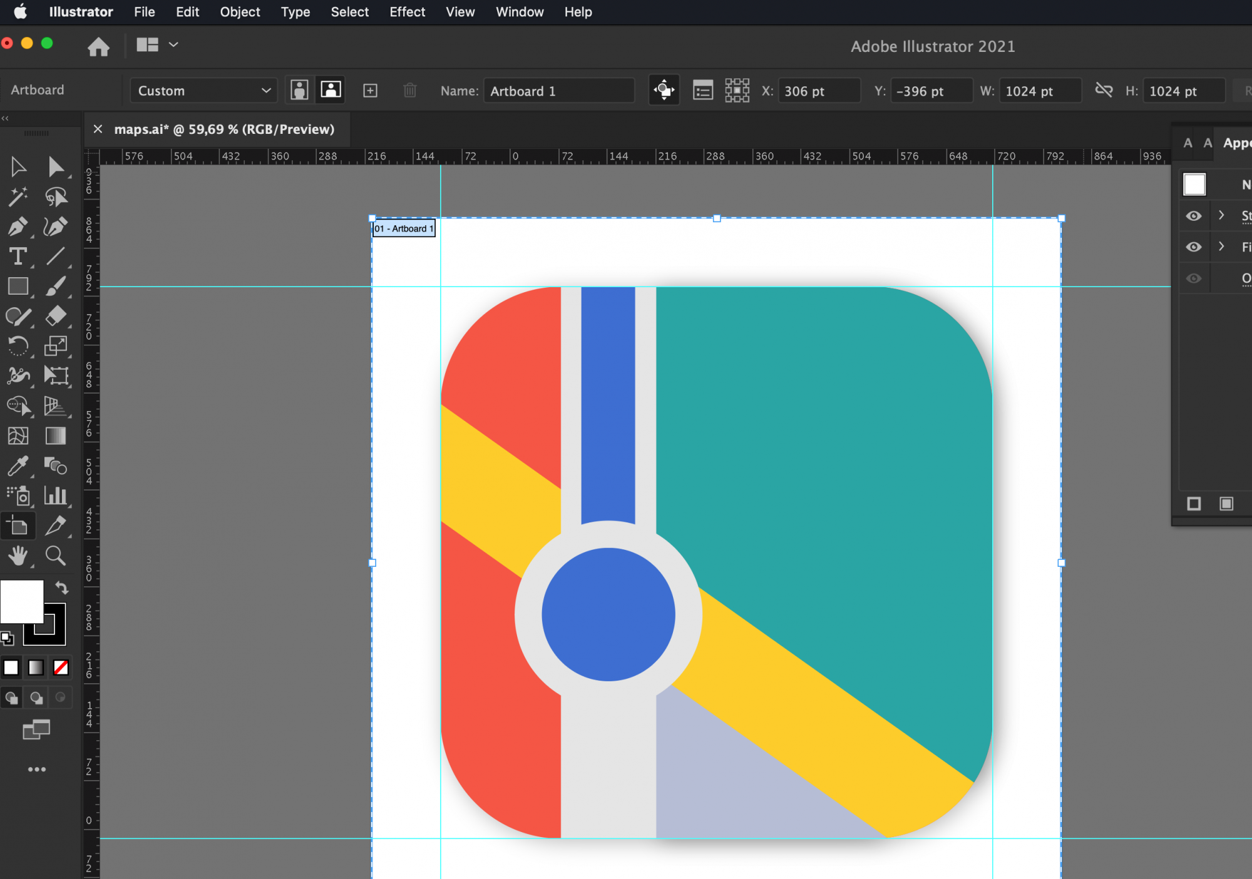The height and width of the screenshot is (879, 1252).
Task: Toggle Stroke attribute visibility eye
Action: 1194,216
